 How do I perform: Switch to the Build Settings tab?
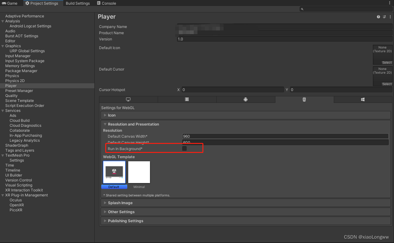(78, 3)
